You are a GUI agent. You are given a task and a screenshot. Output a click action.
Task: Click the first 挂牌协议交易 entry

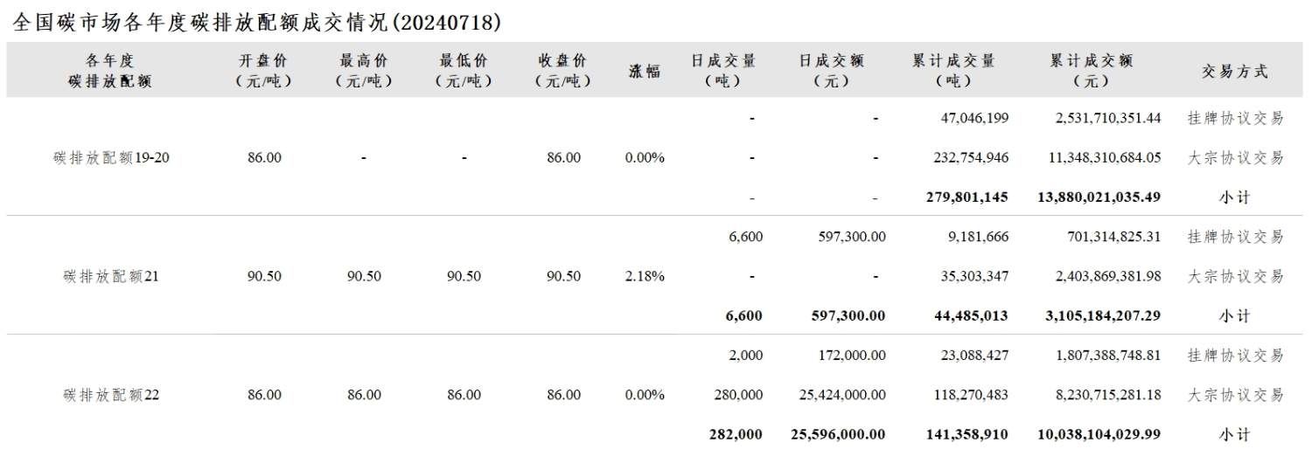click(1235, 119)
